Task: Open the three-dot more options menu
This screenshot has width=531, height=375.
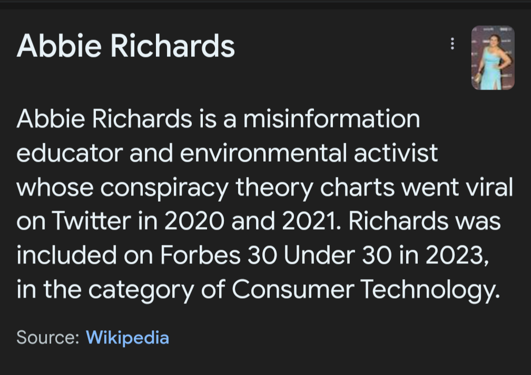Action: [x=452, y=44]
